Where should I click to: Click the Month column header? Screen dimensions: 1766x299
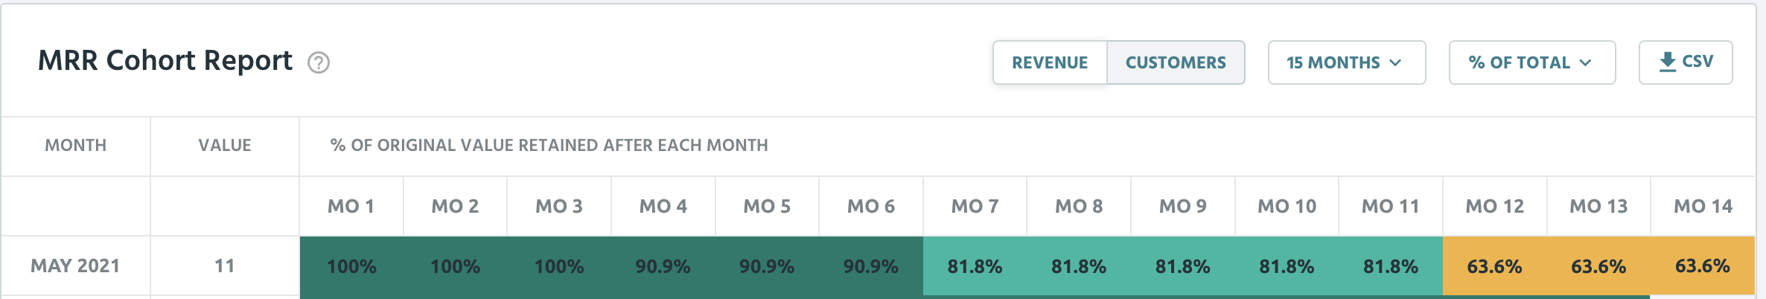(76, 145)
